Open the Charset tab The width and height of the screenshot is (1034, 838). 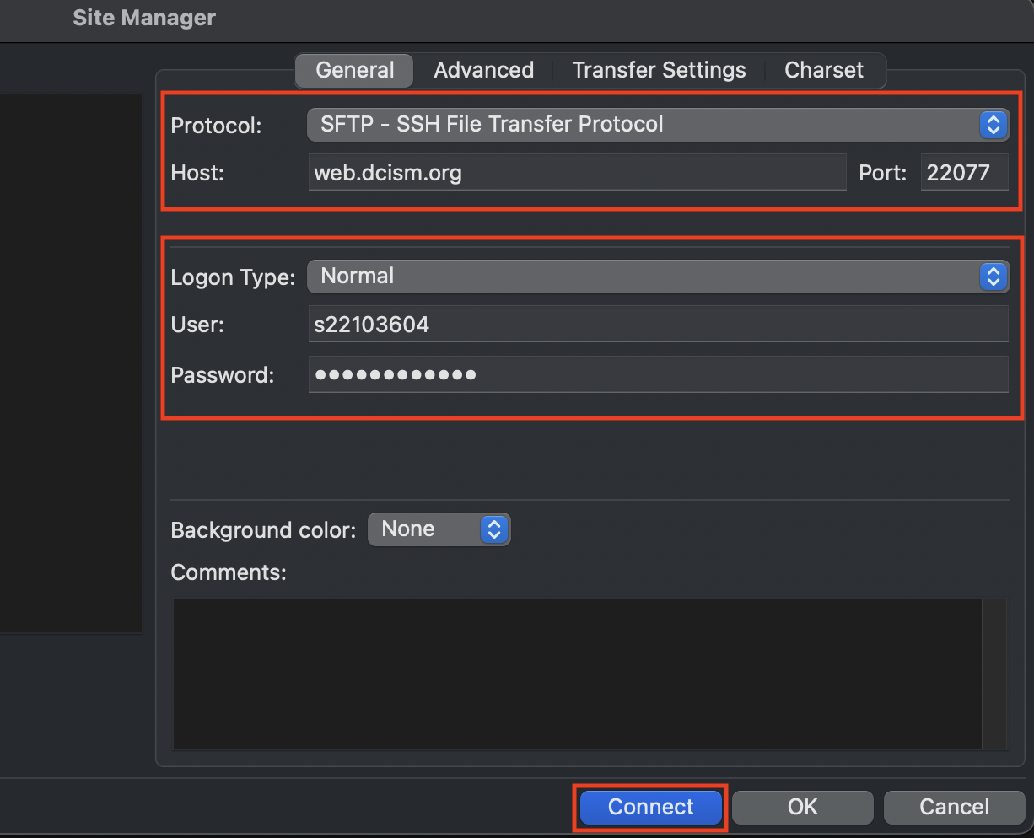[823, 70]
